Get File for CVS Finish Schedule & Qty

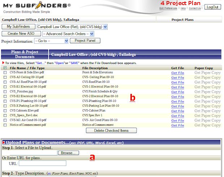[177, 92]
